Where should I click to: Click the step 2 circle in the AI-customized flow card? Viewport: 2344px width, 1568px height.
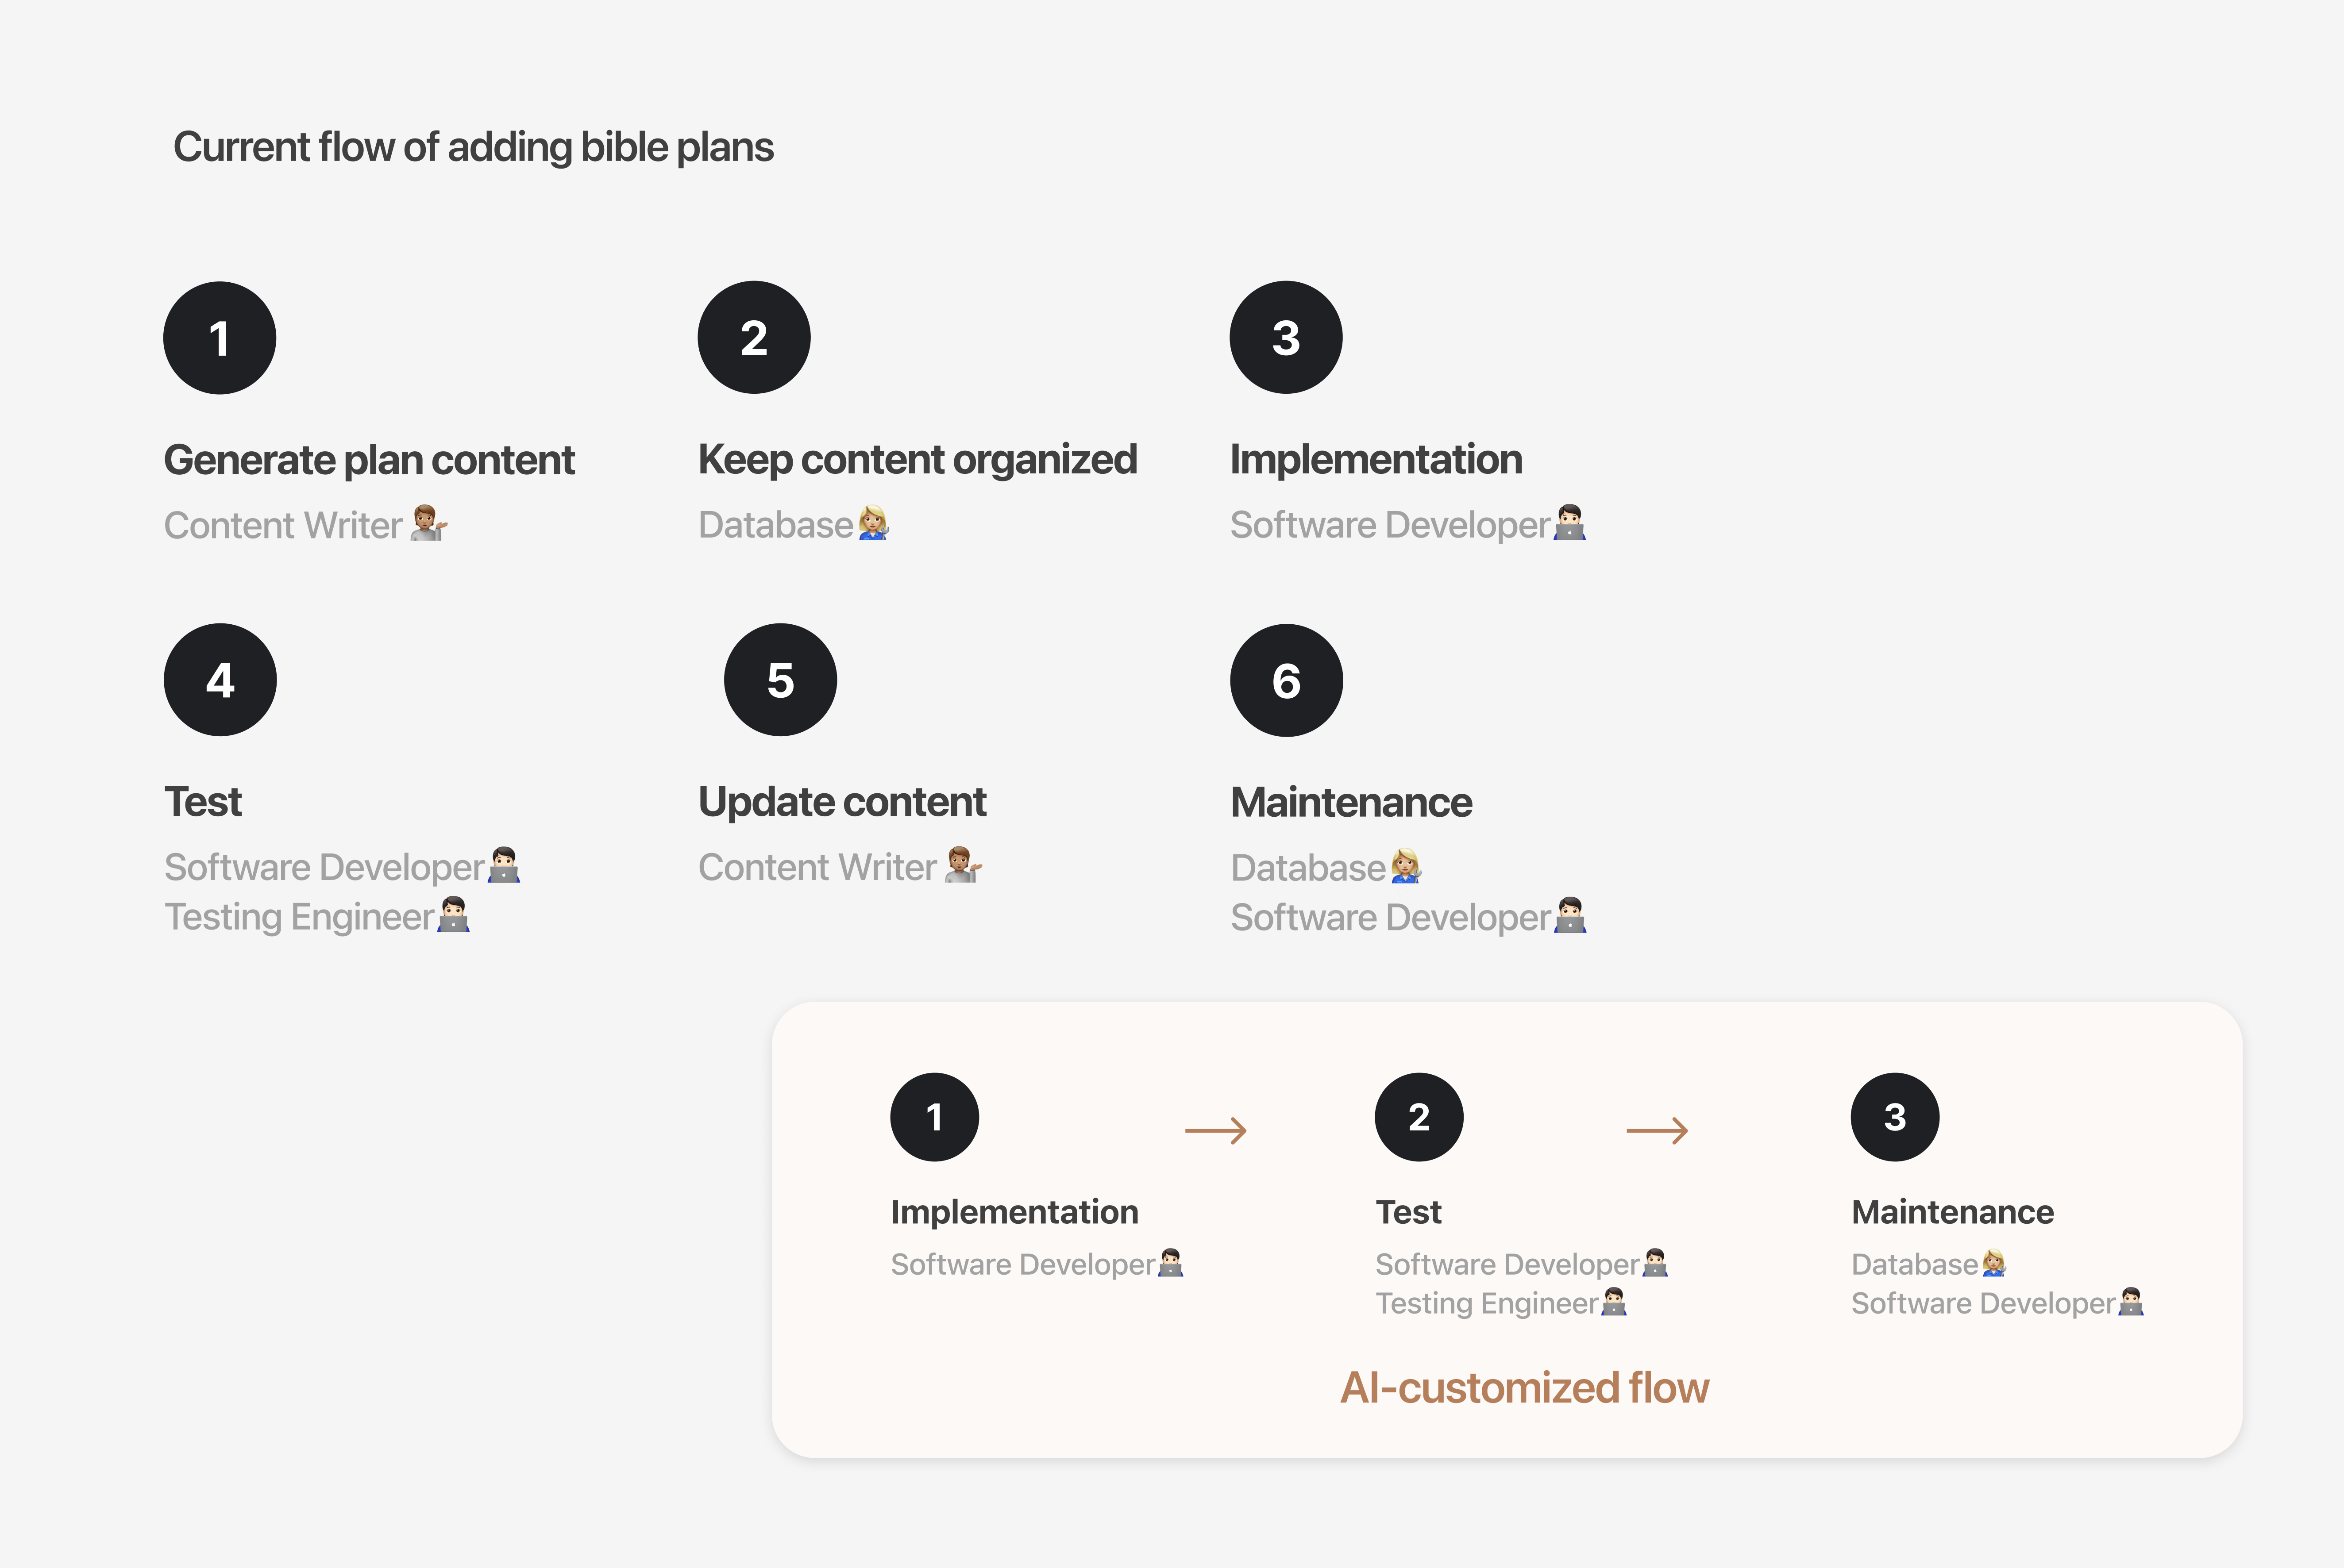pos(1419,1117)
